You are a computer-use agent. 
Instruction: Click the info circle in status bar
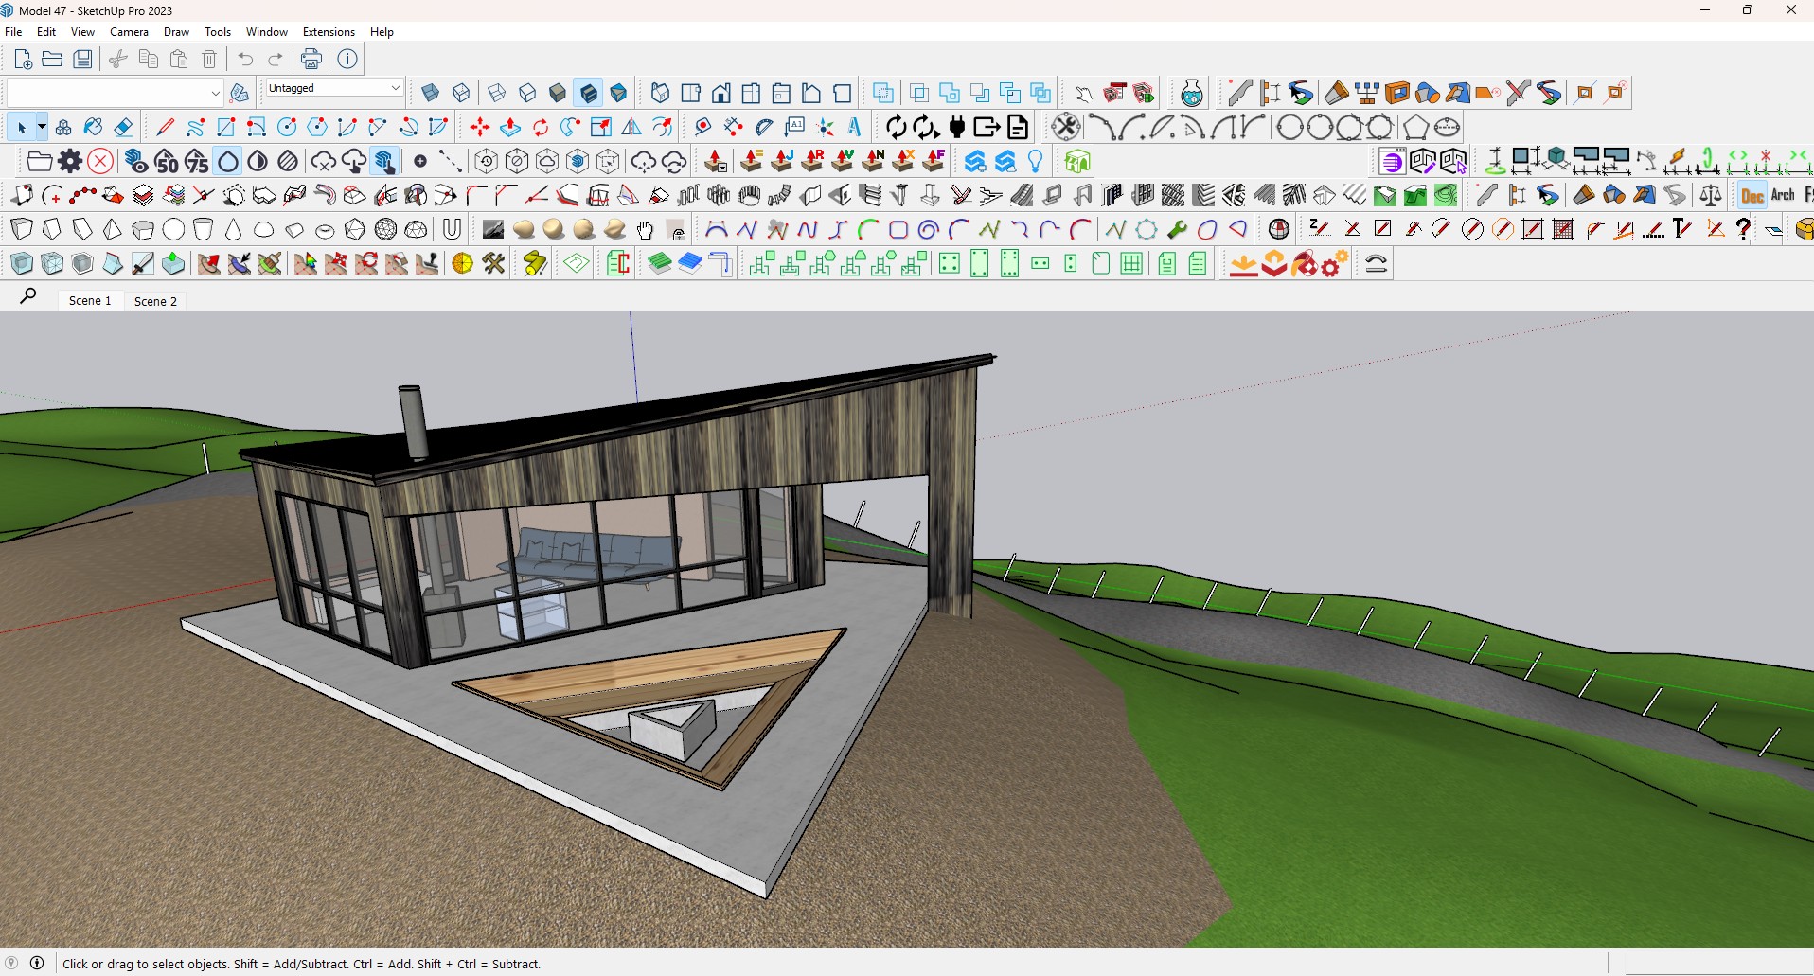pyautogui.click(x=37, y=964)
